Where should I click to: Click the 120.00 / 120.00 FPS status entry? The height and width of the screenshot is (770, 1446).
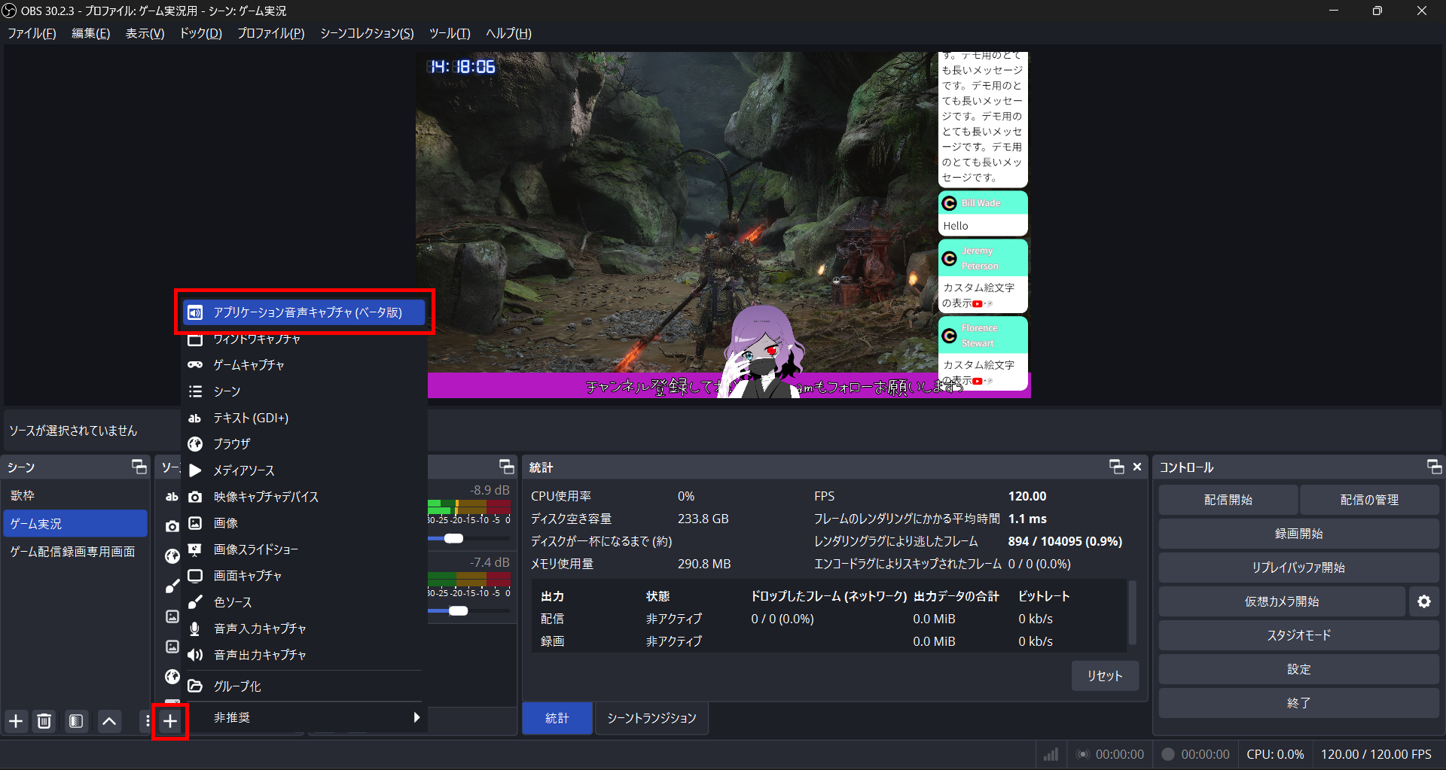1376,754
